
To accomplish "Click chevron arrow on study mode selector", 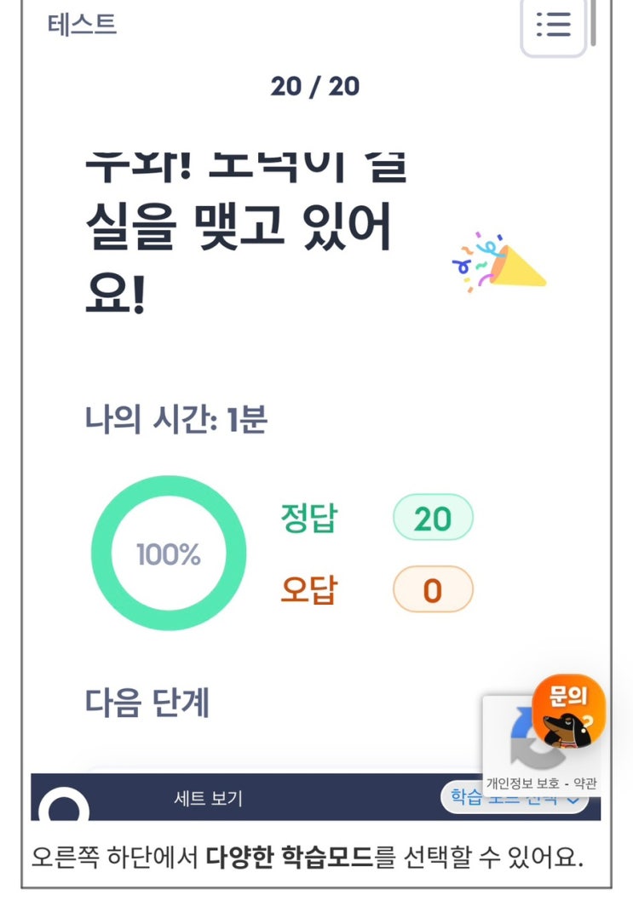I will pos(573,801).
